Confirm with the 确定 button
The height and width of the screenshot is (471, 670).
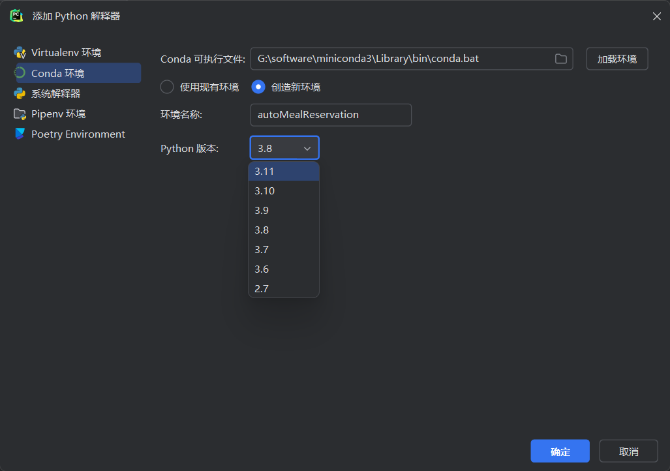point(560,451)
